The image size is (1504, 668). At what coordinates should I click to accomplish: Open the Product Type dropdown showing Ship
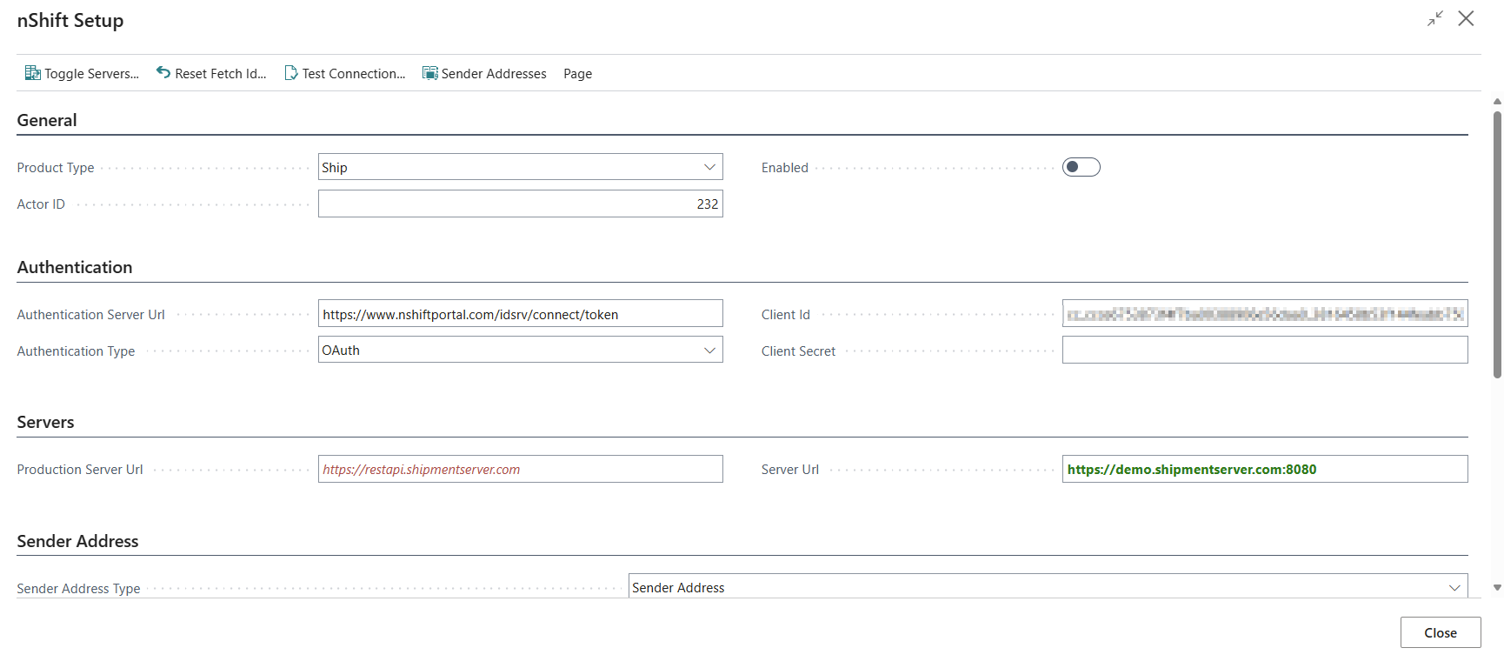(521, 167)
